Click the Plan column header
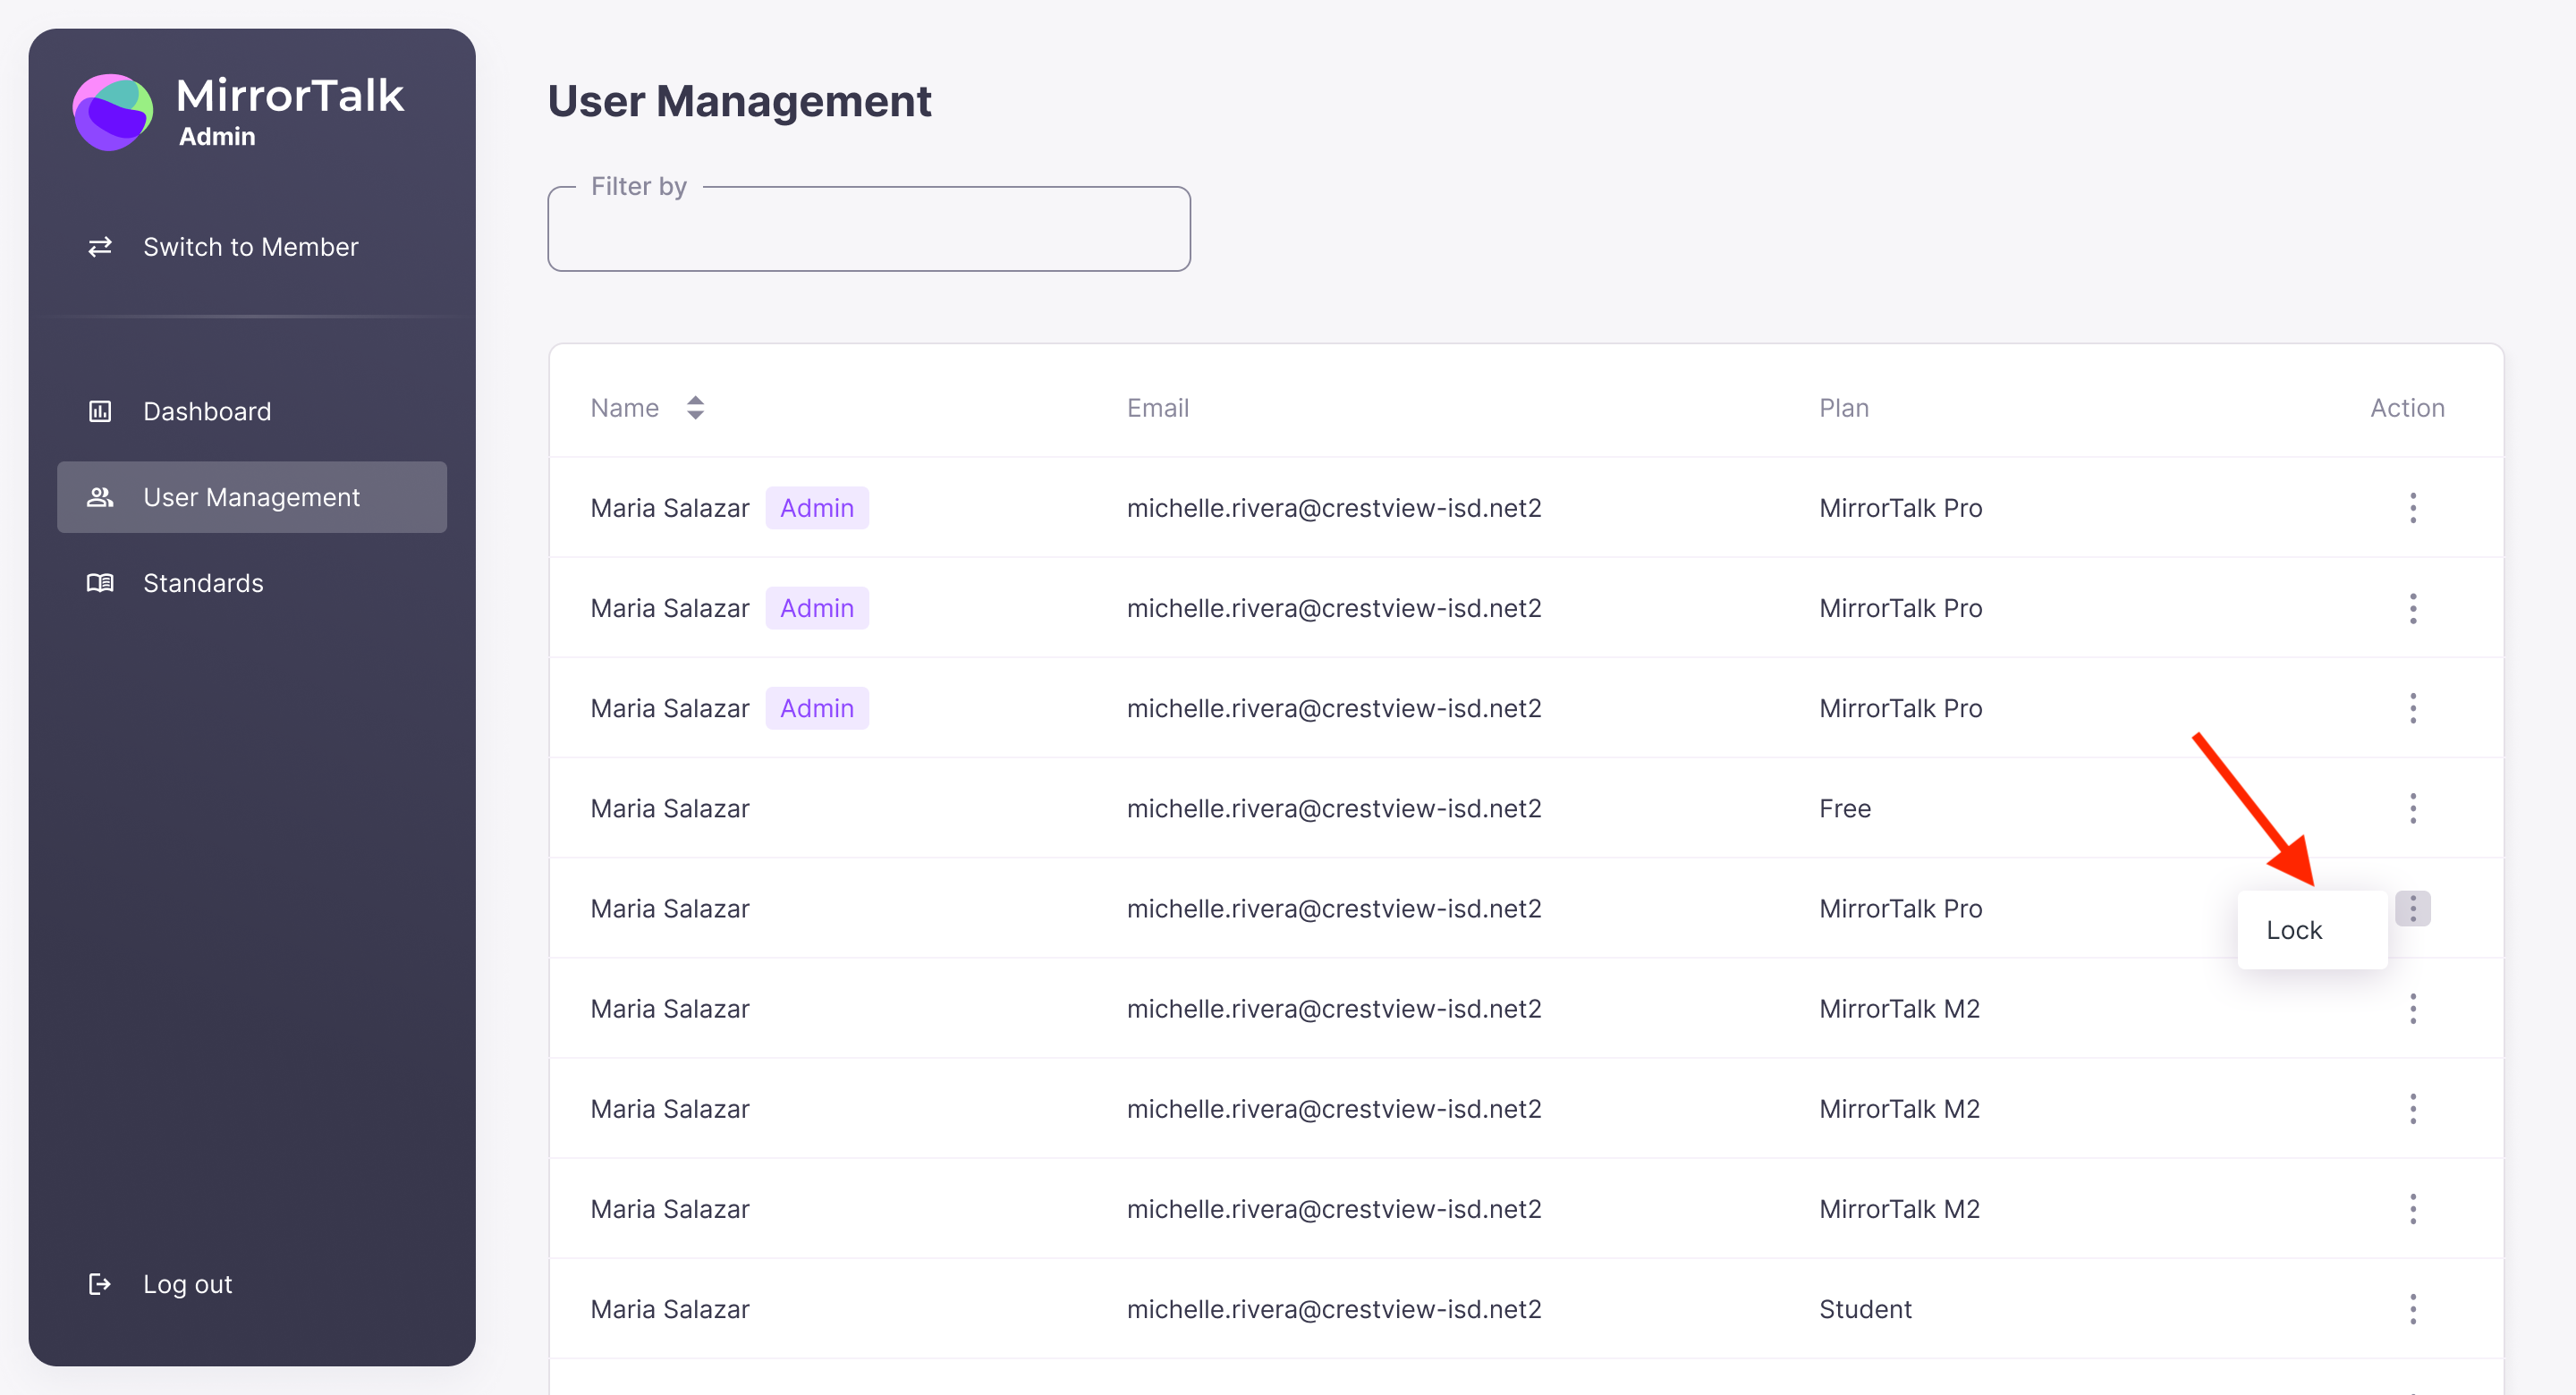 1844,408
